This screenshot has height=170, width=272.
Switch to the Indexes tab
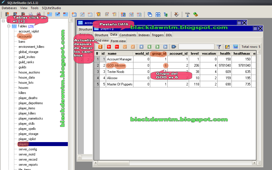[x=144, y=35]
